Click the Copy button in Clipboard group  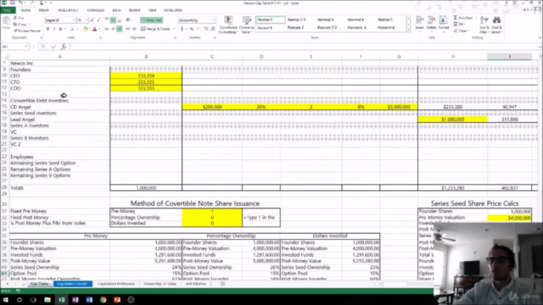click(20, 25)
